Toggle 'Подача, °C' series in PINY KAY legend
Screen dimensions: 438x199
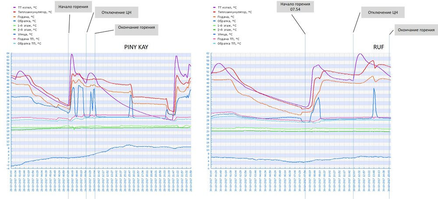(23, 17)
